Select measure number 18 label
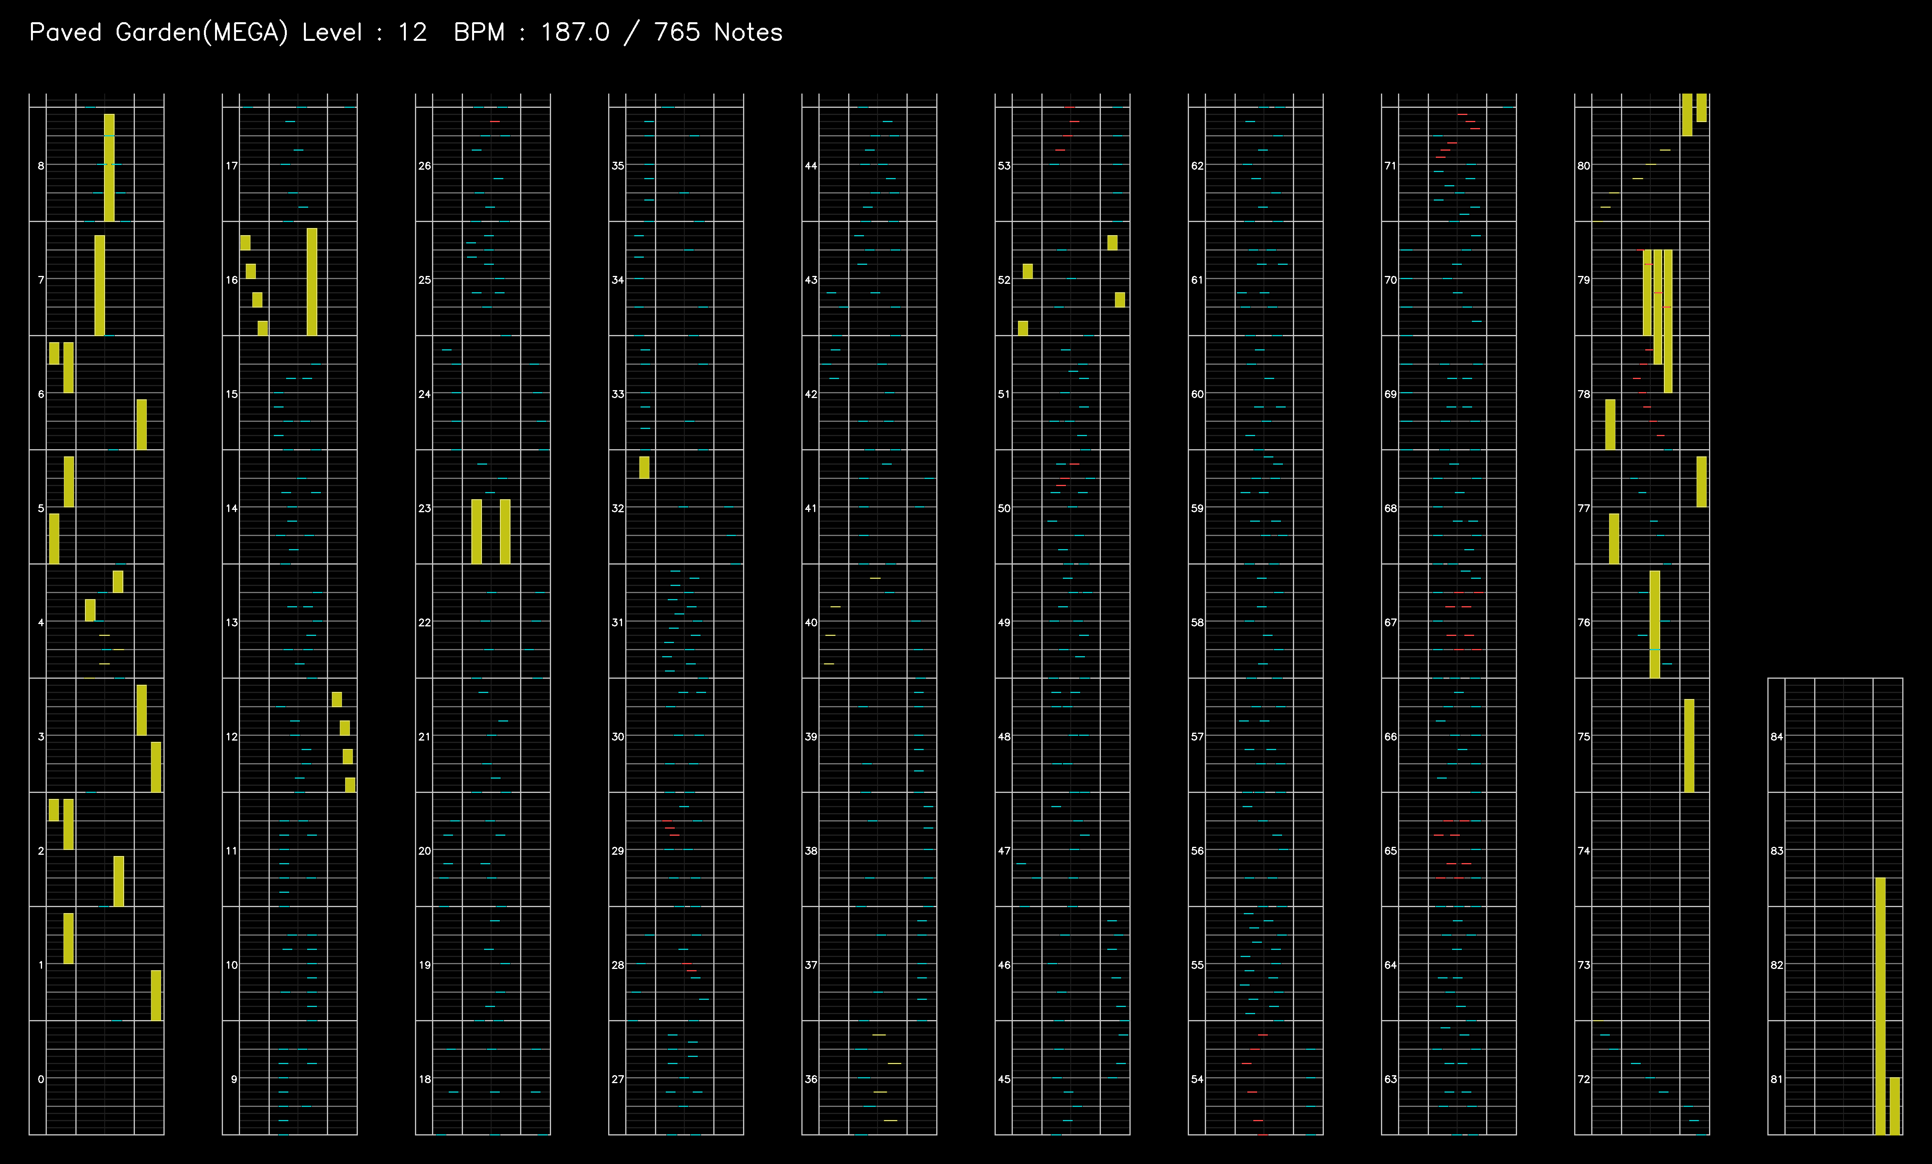Screen dimensions: 1932x1164 point(424,1079)
